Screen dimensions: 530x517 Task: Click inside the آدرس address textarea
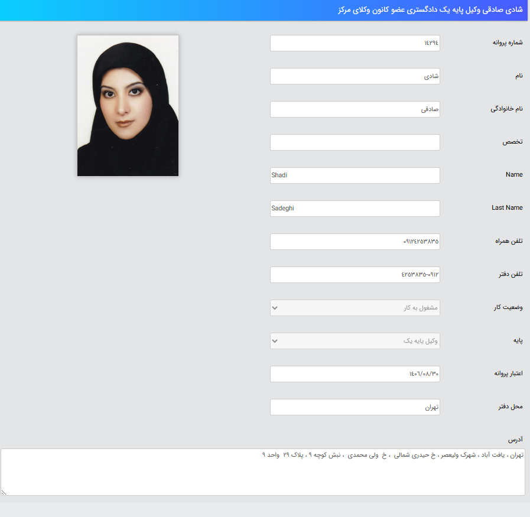pyautogui.click(x=265, y=471)
